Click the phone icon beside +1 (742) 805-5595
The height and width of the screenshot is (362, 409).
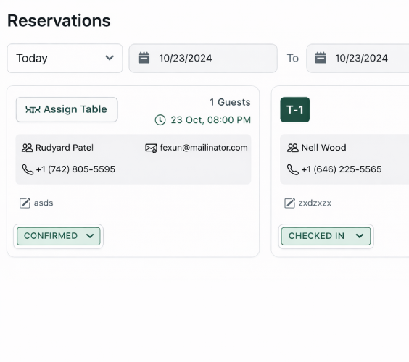(x=28, y=169)
